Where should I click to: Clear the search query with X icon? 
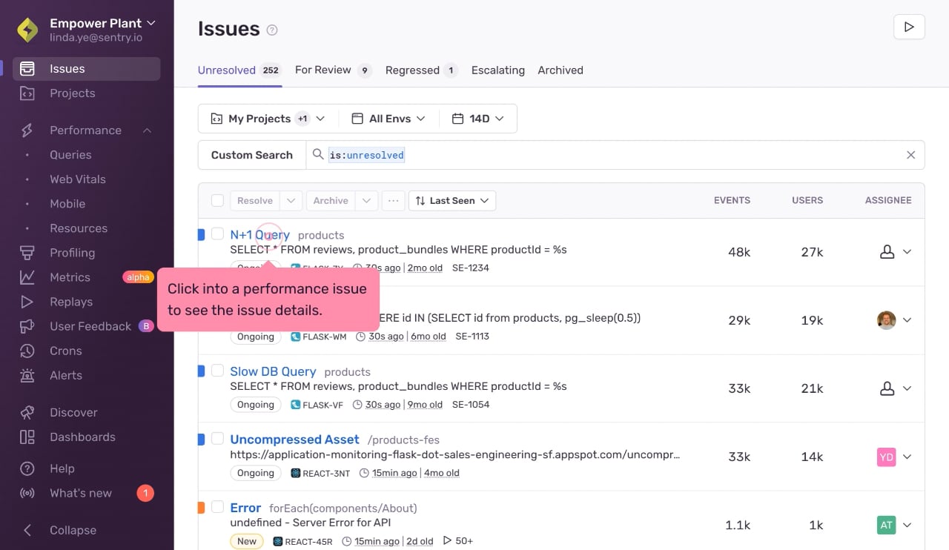pos(910,155)
